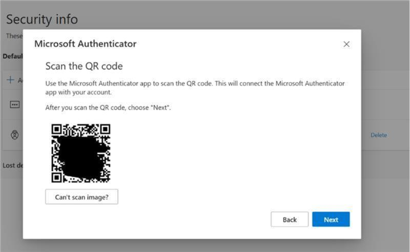The height and width of the screenshot is (252, 410).
Task: Click the "After you scan the QR code" instruction
Action: tap(108, 107)
